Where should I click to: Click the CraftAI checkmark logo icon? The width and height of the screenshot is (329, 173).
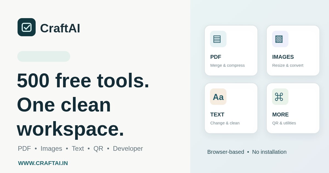pos(27,27)
